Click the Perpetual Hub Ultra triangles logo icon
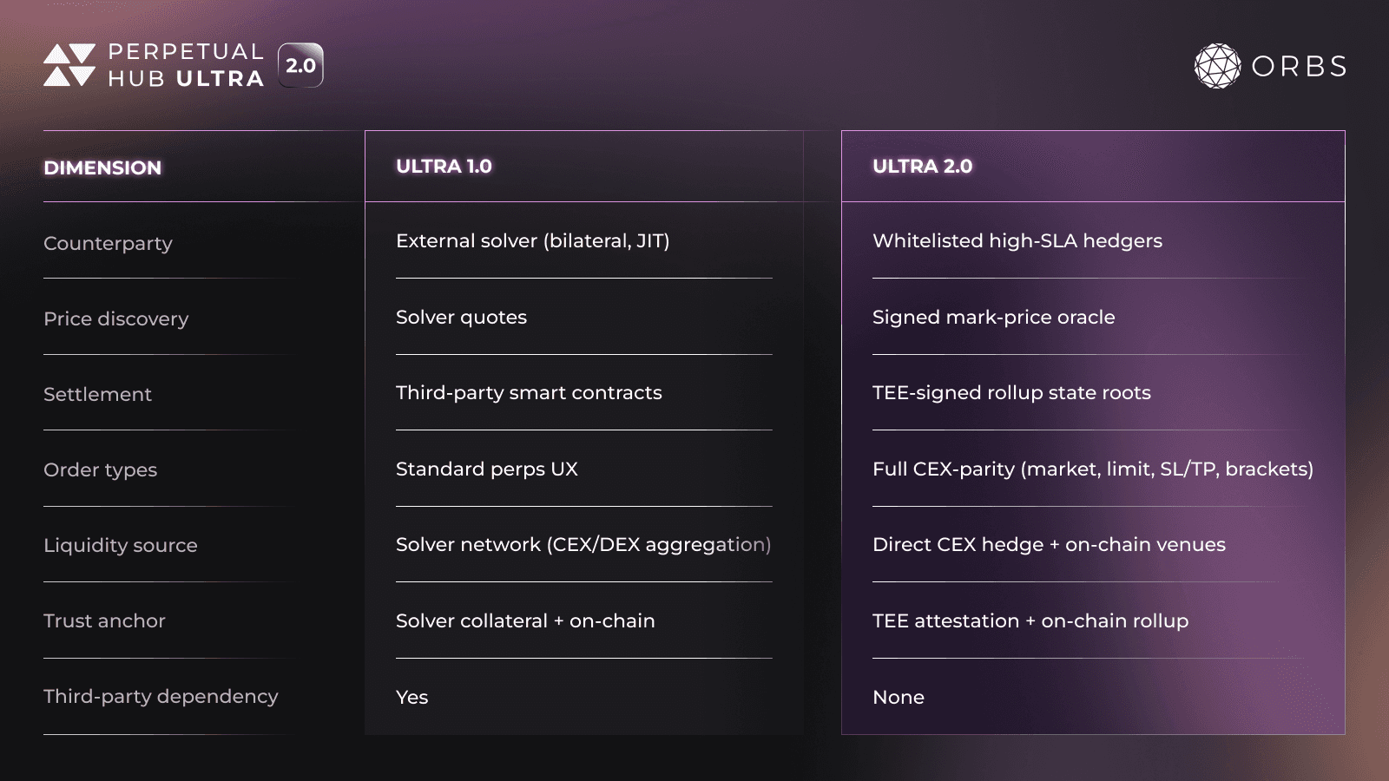The width and height of the screenshot is (1389, 781). (x=69, y=65)
